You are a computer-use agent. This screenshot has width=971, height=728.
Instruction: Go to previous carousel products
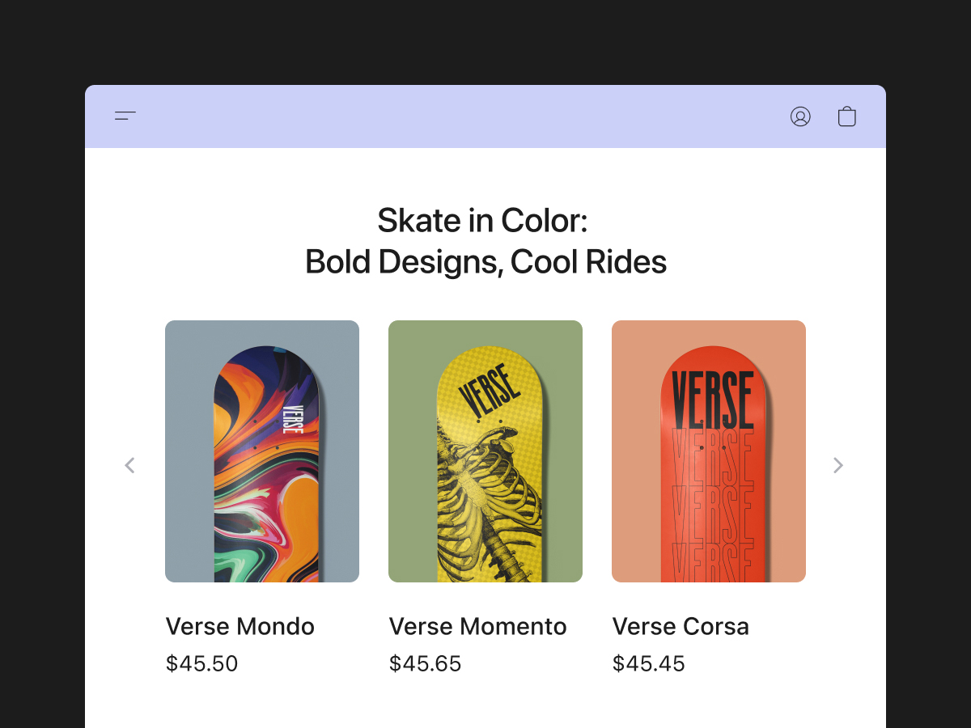(129, 465)
